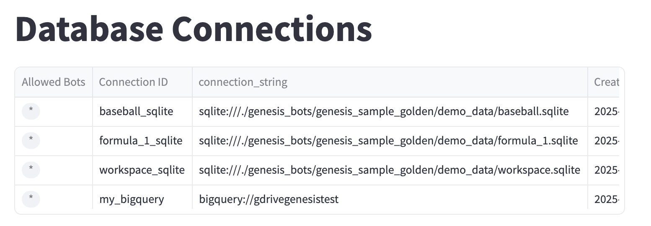The width and height of the screenshot is (651, 226).
Task: Click the workspace.sqlite connection string cell
Action: click(x=389, y=170)
